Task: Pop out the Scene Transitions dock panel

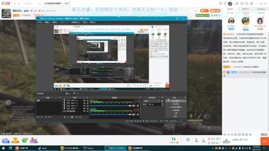Action: click(x=162, y=98)
